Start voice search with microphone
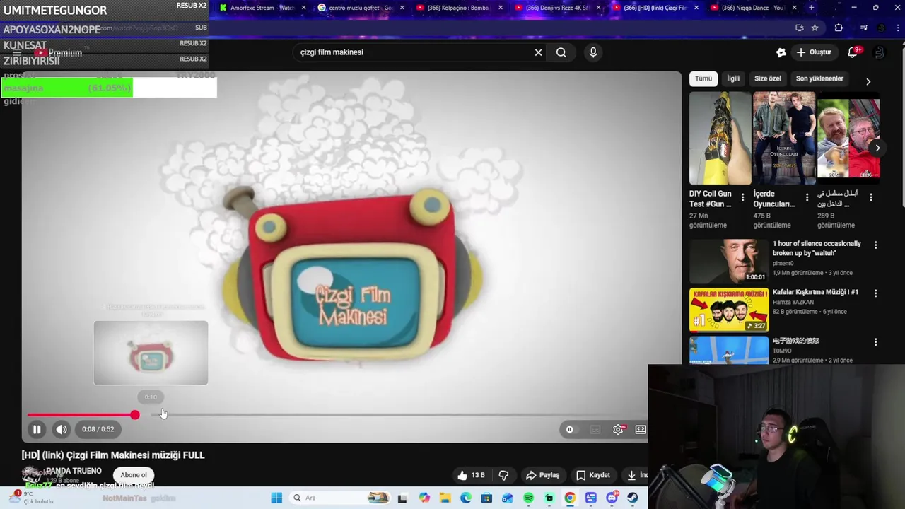Viewport: 905px width, 509px height. [x=593, y=52]
